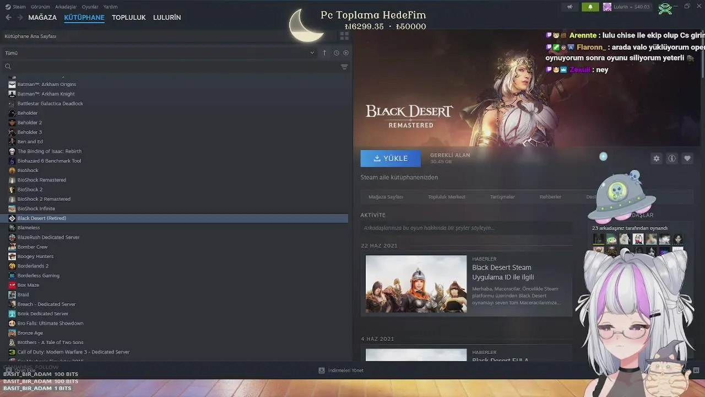Switch to the KÜTÜPHANE tab
Screen dimensions: 705x397
click(x=84, y=18)
